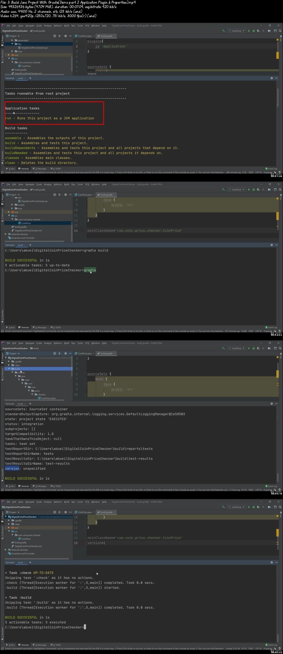Click the version=1 line in the editor

(x=96, y=543)
